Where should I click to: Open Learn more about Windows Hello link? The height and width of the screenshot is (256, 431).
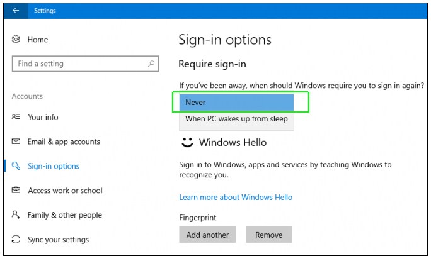pyautogui.click(x=236, y=198)
